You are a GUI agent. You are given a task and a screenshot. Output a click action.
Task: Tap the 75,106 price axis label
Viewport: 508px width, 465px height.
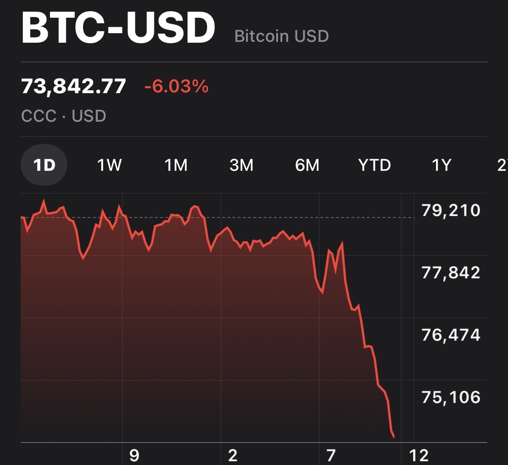451,397
